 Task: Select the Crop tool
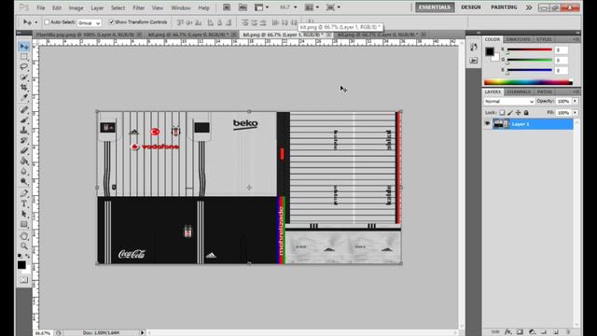[24, 87]
